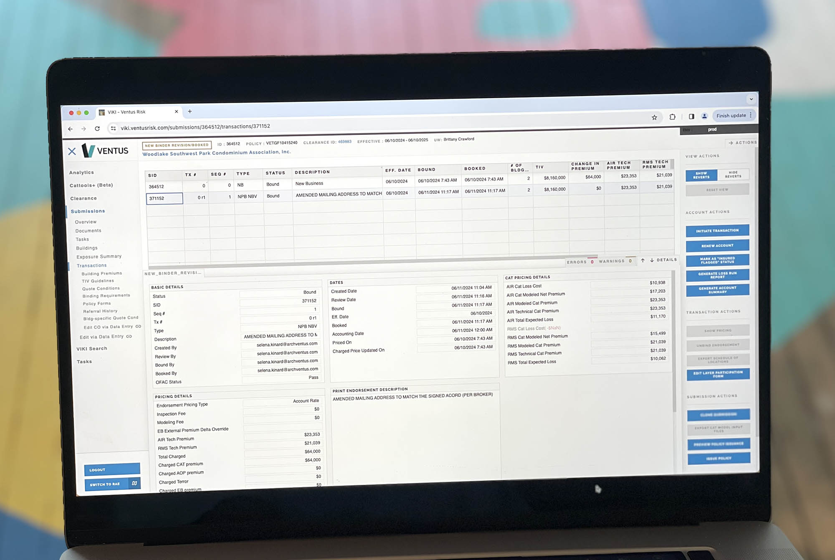Expand the tab search chevron at top right
835x560 pixels.
[751, 99]
